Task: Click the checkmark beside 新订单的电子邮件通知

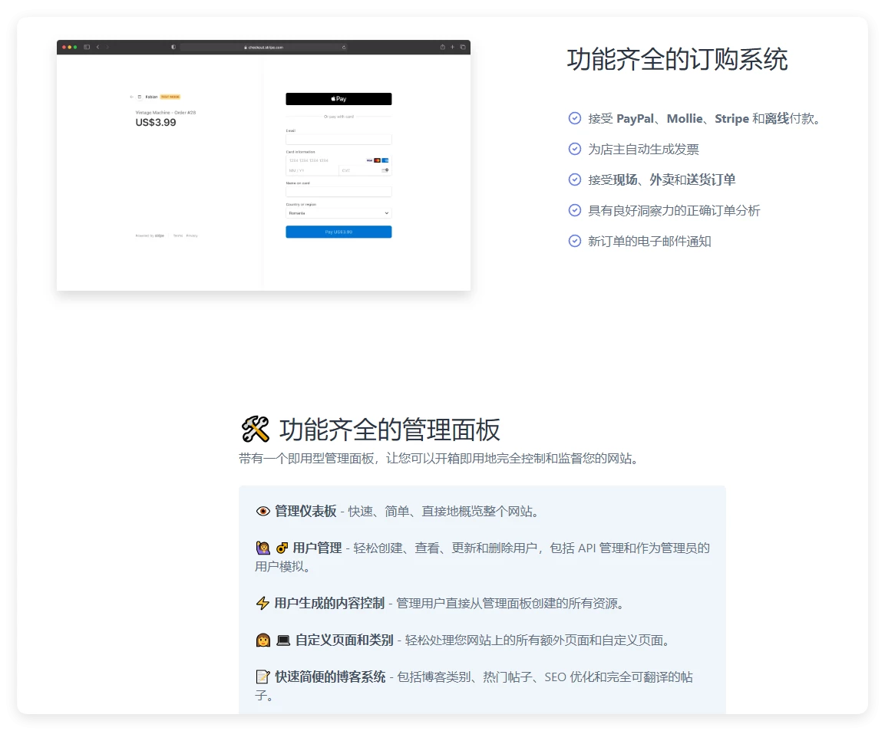Action: 575,241
